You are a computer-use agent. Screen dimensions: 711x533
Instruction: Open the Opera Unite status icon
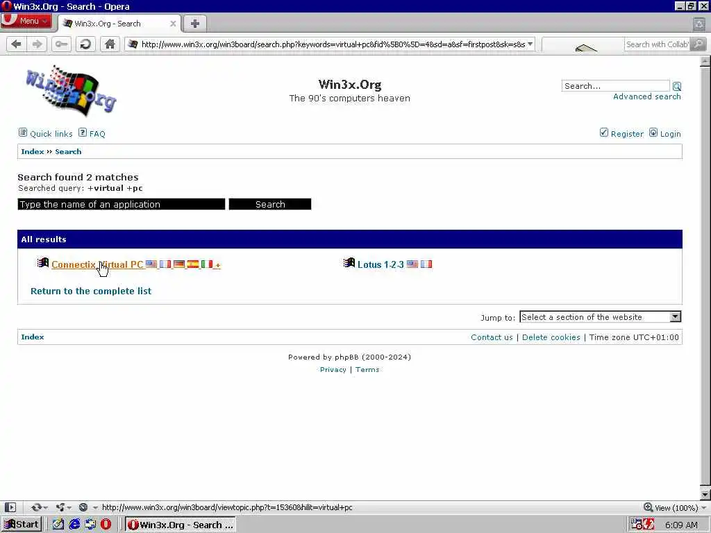pos(62,507)
